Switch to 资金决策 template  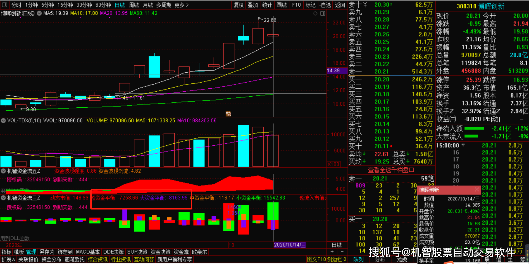coord(160,252)
